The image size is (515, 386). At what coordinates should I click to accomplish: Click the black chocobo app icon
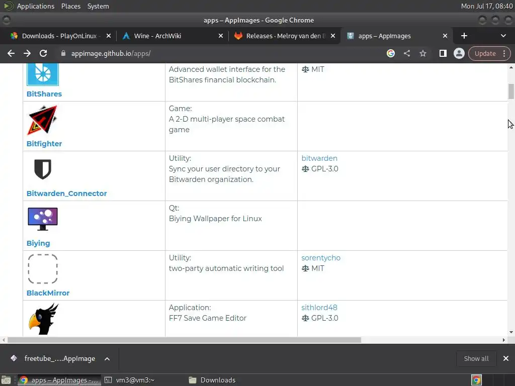[43, 319]
